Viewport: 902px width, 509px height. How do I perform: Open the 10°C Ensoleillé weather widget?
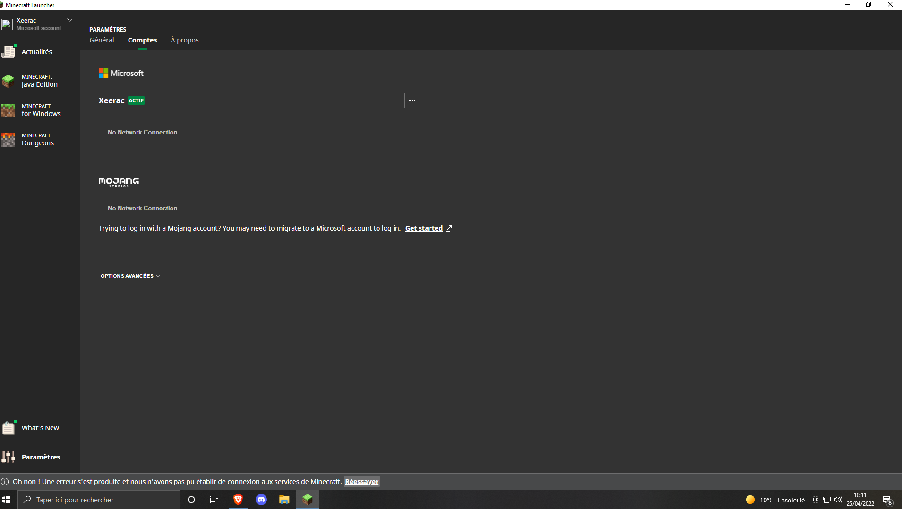775,500
